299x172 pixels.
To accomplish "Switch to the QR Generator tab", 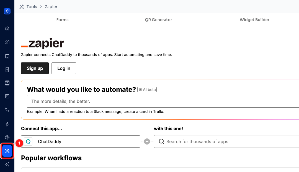I will pos(158,20).
